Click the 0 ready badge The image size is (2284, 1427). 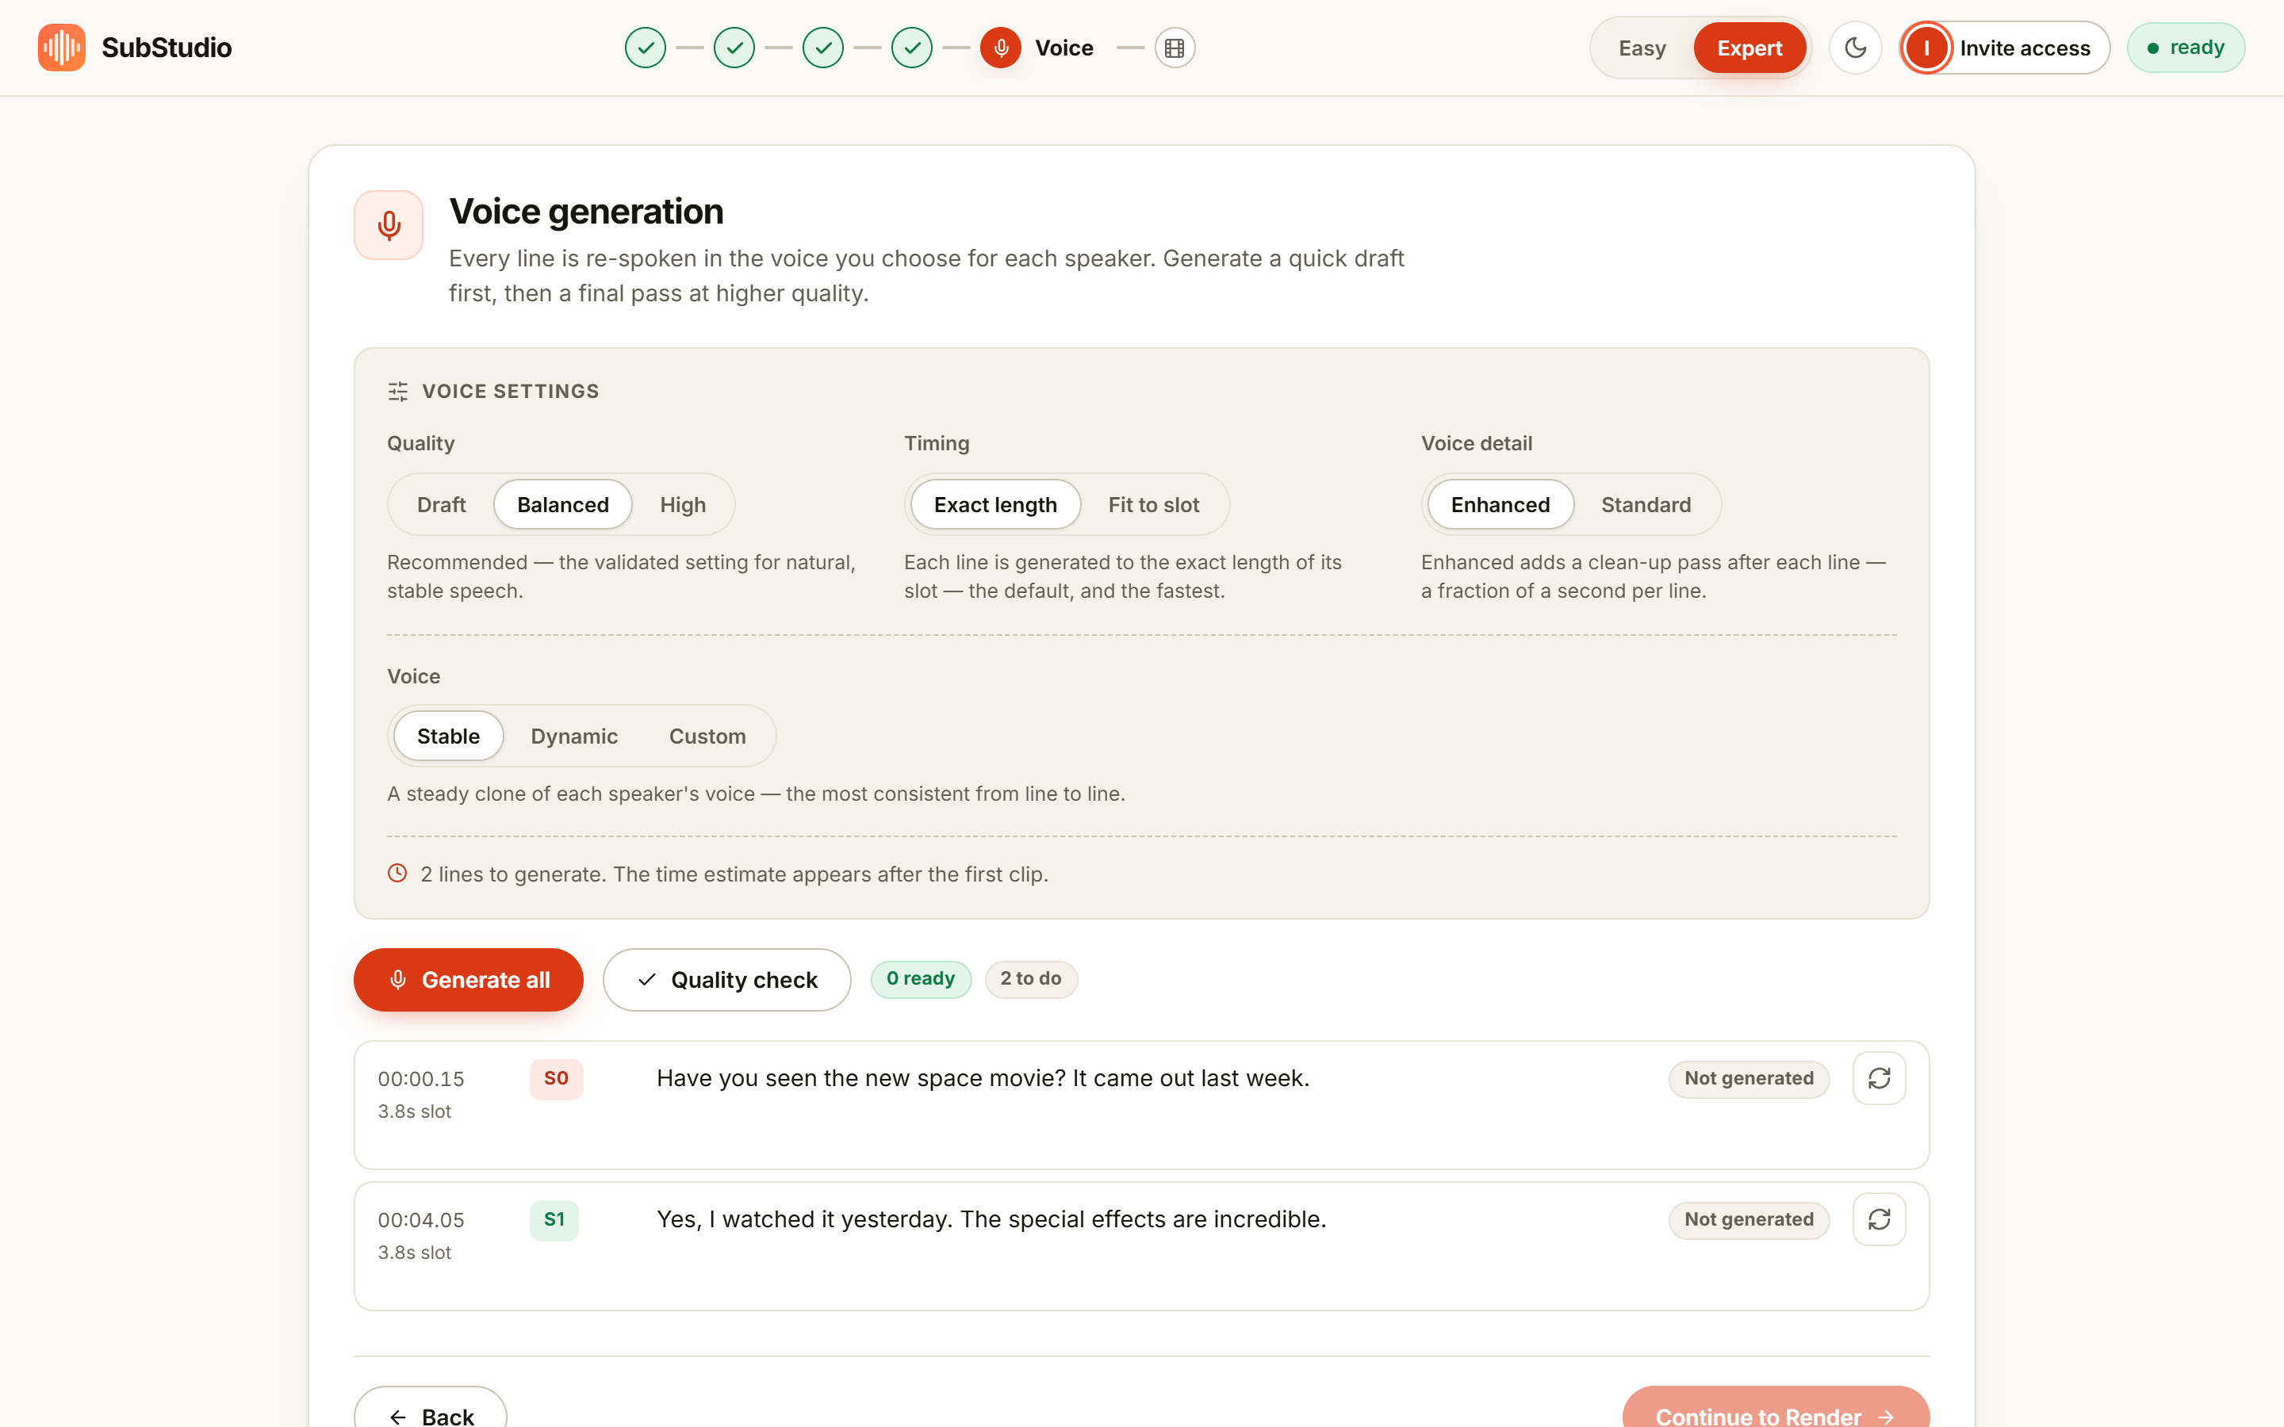(x=920, y=979)
